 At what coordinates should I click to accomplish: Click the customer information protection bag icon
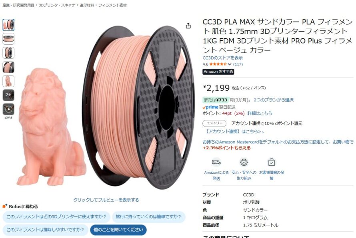[272, 162]
